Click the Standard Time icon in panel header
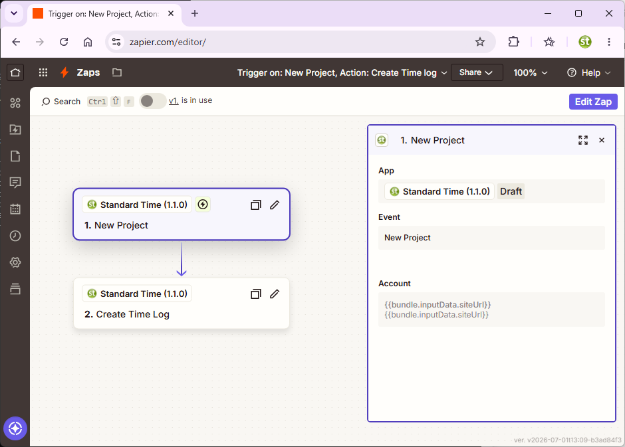Viewport: 625px width, 447px height. point(382,140)
